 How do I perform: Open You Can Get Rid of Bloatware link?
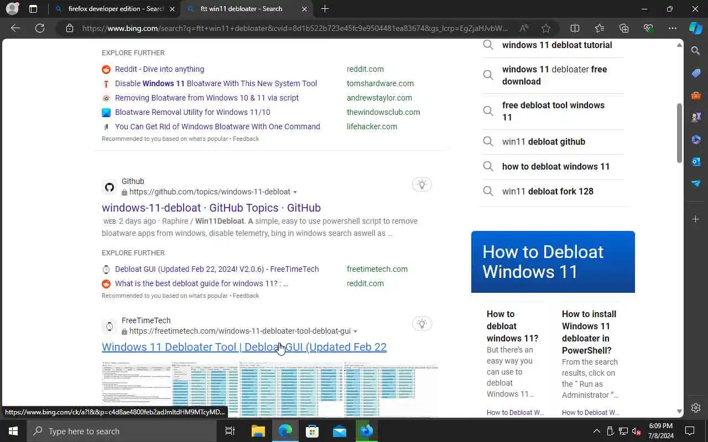[217, 127]
